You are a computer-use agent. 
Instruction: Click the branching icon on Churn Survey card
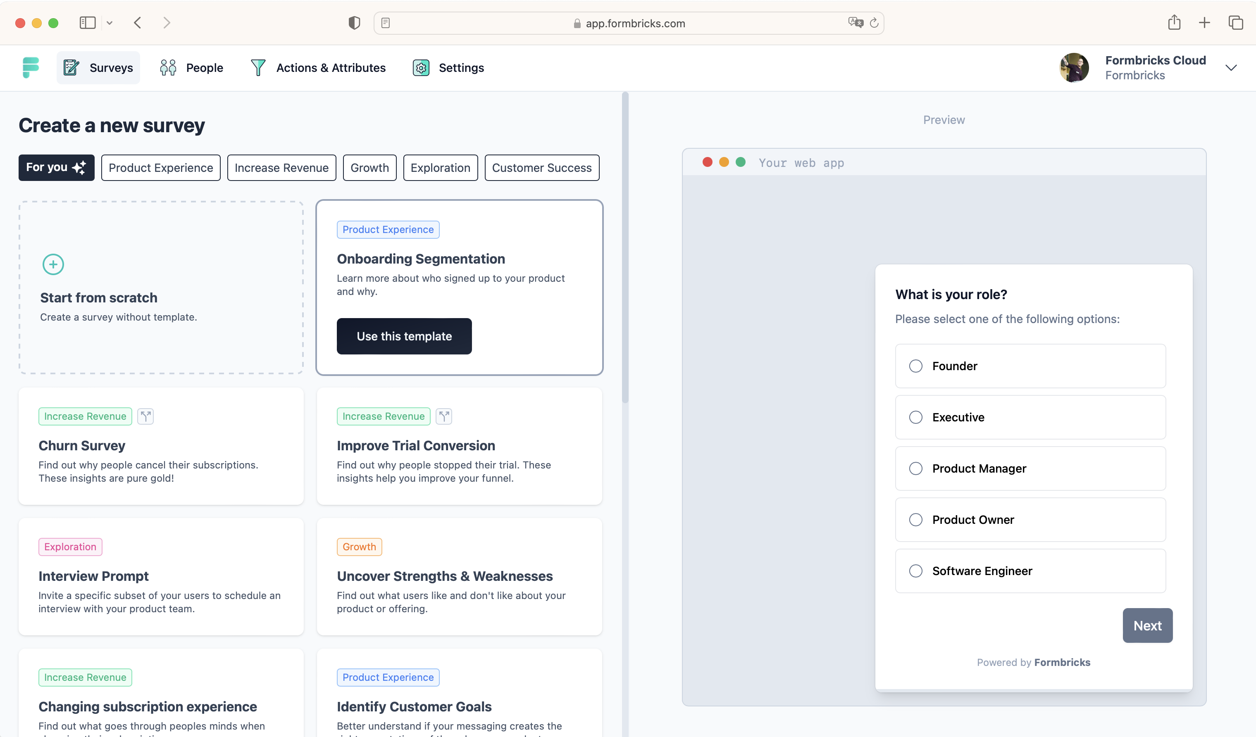pos(145,416)
